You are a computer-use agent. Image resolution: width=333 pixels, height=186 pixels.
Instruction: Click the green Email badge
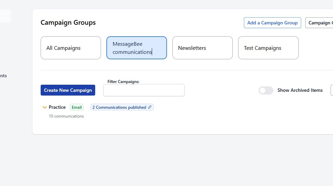tap(77, 107)
